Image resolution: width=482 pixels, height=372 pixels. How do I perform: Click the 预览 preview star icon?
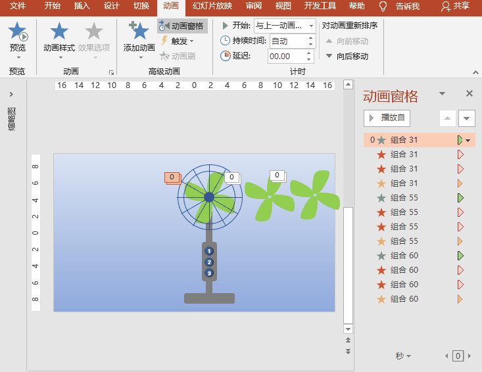coord(18,32)
